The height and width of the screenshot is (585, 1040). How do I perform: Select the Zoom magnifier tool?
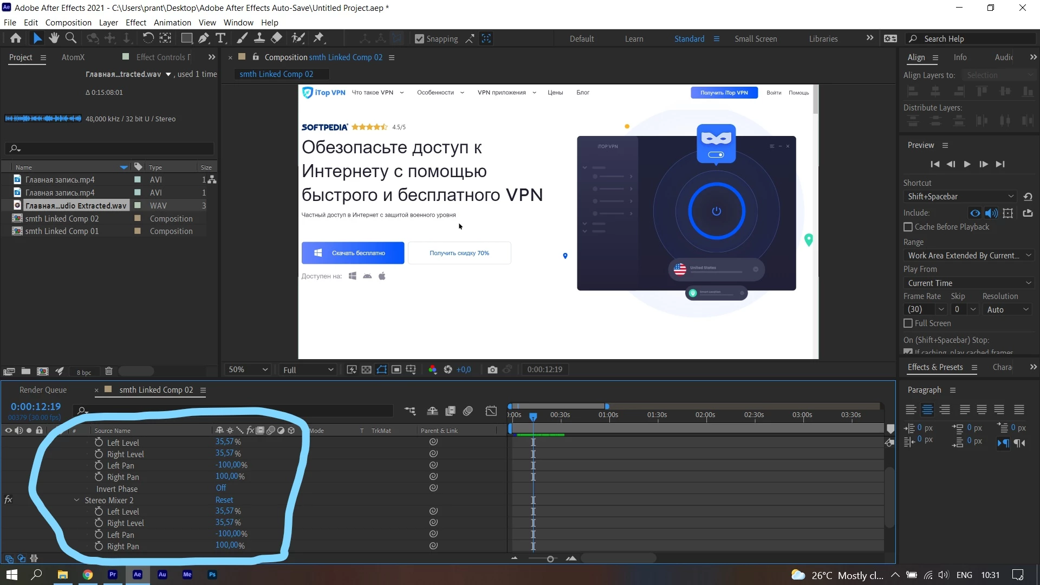70,38
